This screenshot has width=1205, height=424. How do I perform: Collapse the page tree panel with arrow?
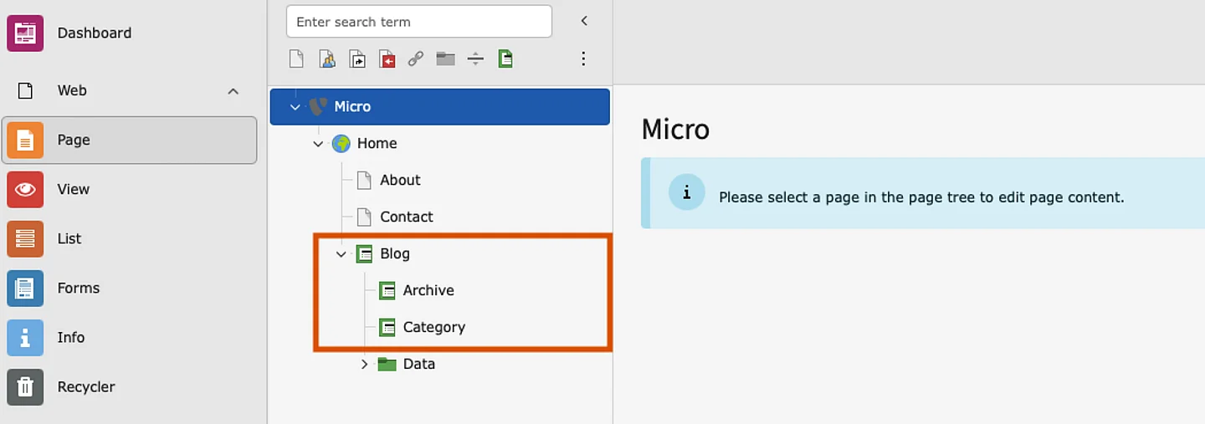584,21
